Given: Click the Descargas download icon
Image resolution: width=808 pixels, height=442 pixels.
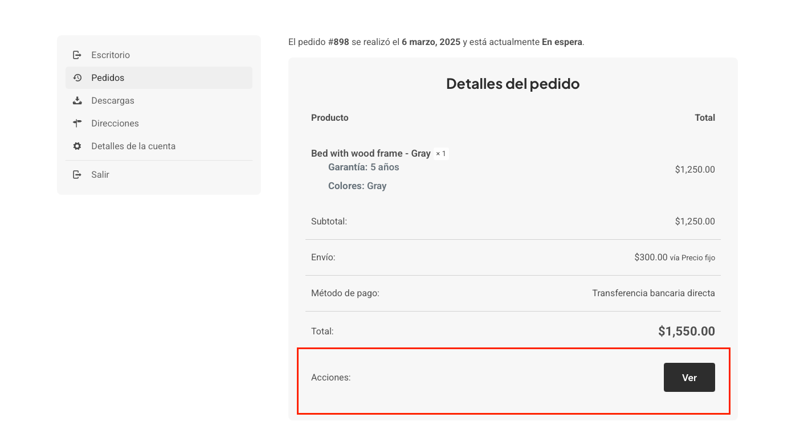Looking at the screenshot, I should tap(77, 101).
